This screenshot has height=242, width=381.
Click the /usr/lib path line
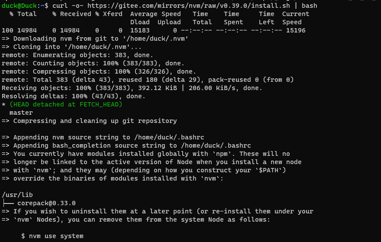17,195
